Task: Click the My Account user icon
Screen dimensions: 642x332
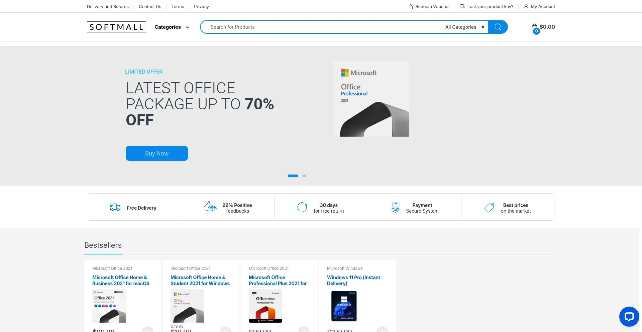Action: pyautogui.click(x=526, y=7)
